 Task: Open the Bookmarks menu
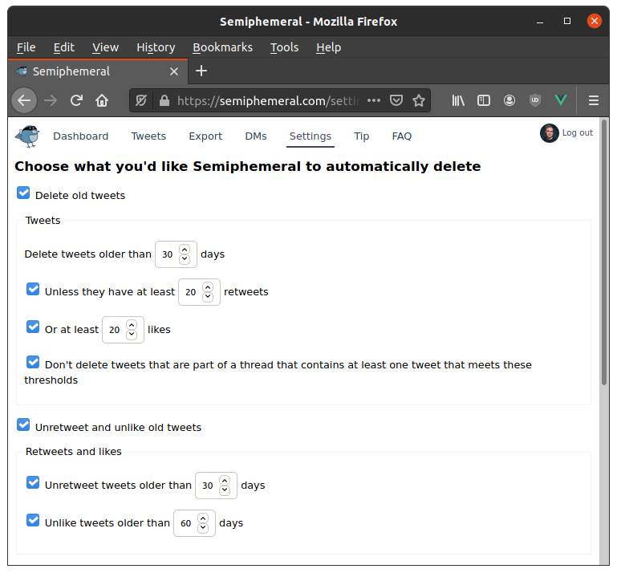[x=222, y=47]
